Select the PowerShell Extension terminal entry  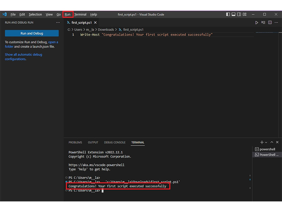click(x=267, y=155)
